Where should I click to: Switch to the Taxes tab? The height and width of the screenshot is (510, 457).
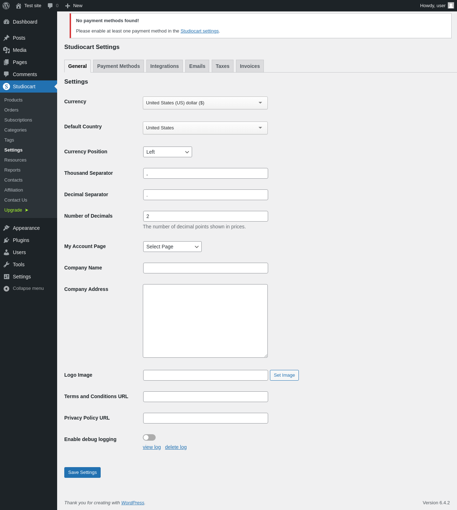click(222, 66)
